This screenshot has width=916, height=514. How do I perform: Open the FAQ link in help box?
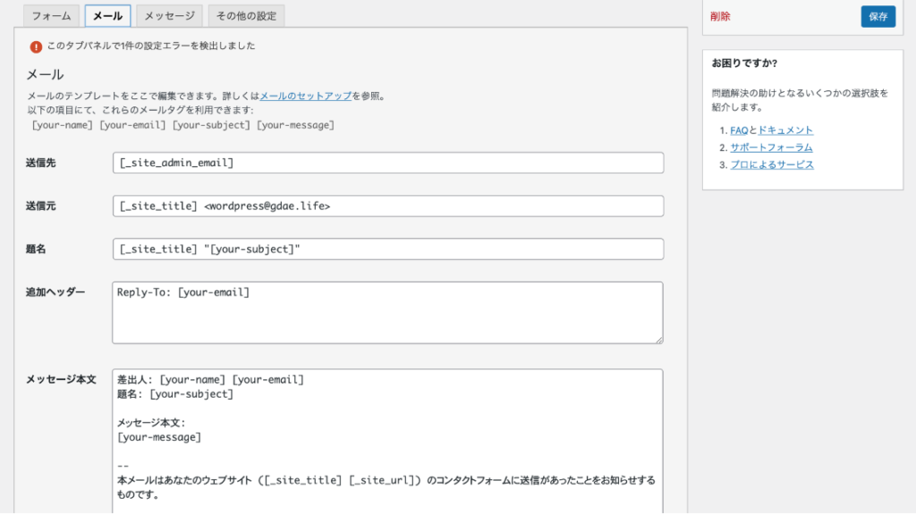click(x=738, y=131)
